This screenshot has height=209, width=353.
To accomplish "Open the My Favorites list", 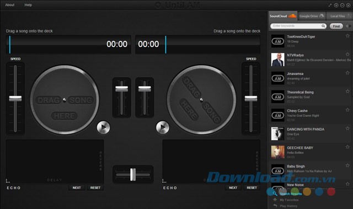I will click(x=289, y=200).
